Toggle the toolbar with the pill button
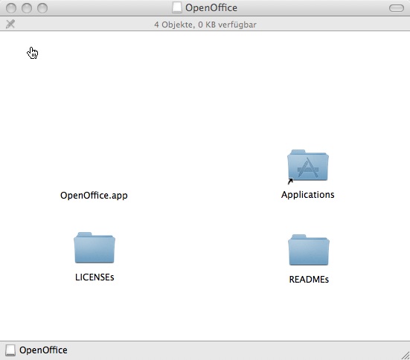The height and width of the screenshot is (360, 410). (x=397, y=8)
